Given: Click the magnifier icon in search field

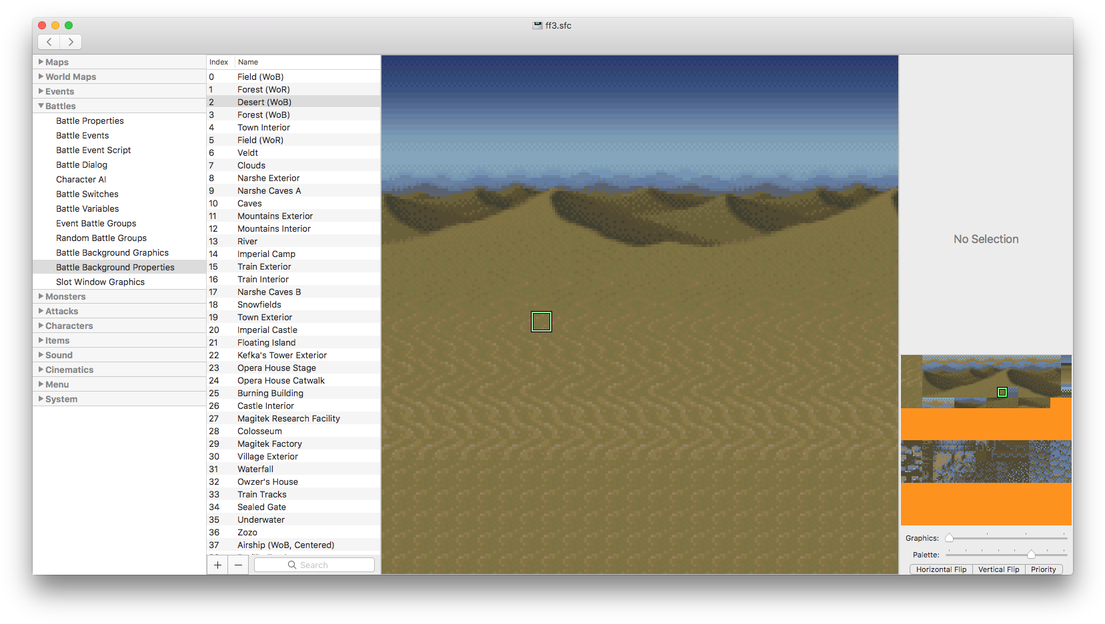Looking at the screenshot, I should (x=292, y=565).
